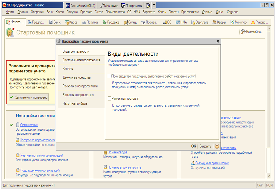The width and height of the screenshot is (275, 189).
Task: Click the Учетная политика организаций icon
Action: coord(18,155)
